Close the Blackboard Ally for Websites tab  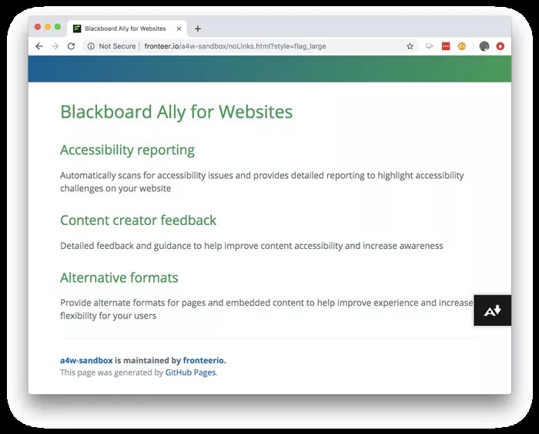tap(179, 29)
